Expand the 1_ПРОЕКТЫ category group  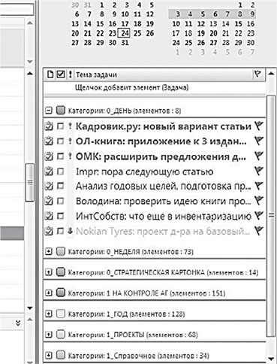[x=49, y=335]
